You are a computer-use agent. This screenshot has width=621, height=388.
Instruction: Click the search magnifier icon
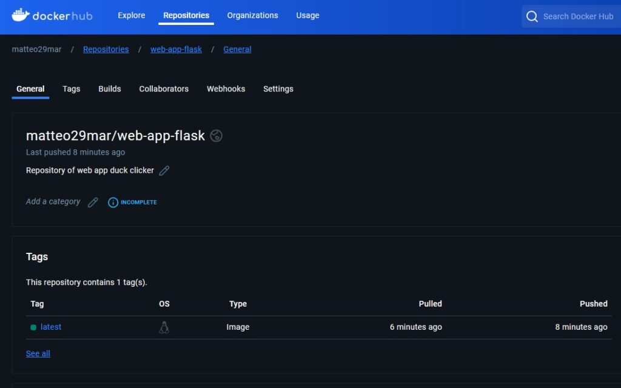(532, 16)
